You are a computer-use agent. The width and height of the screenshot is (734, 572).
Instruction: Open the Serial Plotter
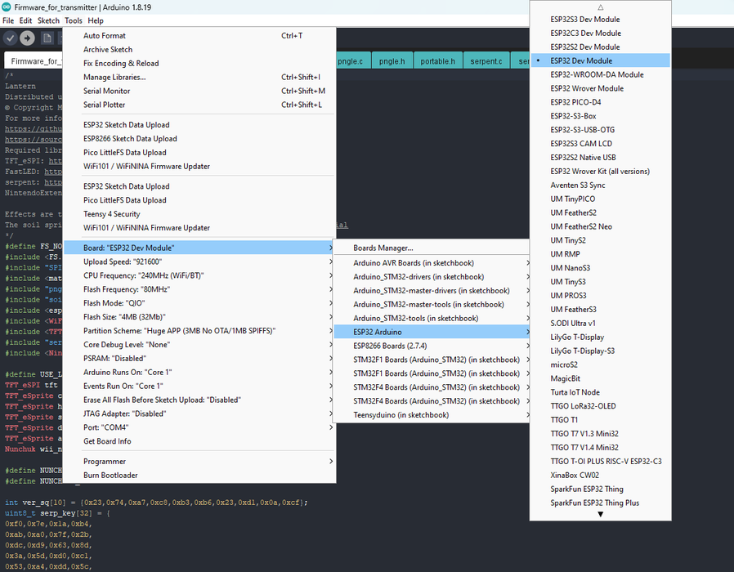pos(199,105)
